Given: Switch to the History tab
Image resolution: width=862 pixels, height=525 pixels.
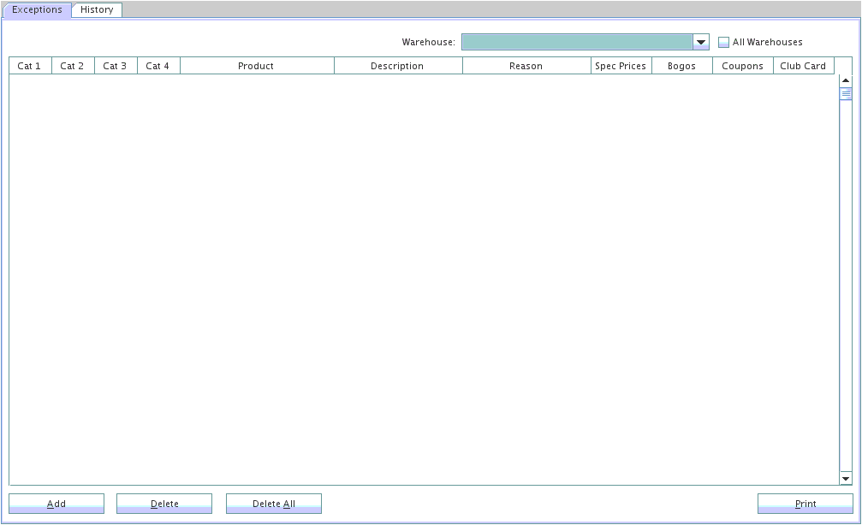Looking at the screenshot, I should [x=97, y=10].
